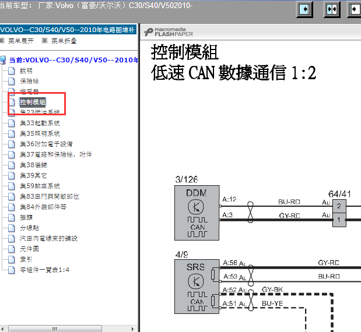Click the page icon beside 說明
This screenshot has width=361, height=332.
(12, 71)
